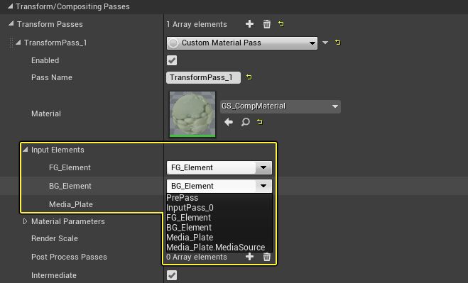This screenshot has height=283, width=468.
Task: Select the BG_Element property row label
Action: (x=70, y=186)
